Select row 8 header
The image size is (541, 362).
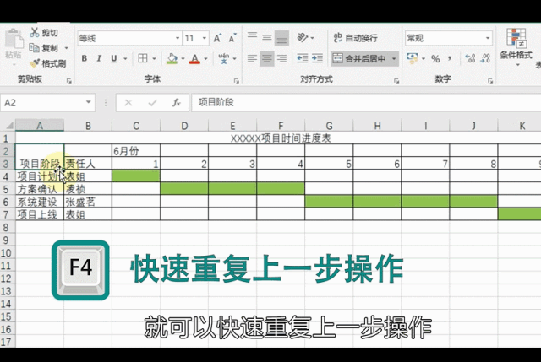coord(7,227)
